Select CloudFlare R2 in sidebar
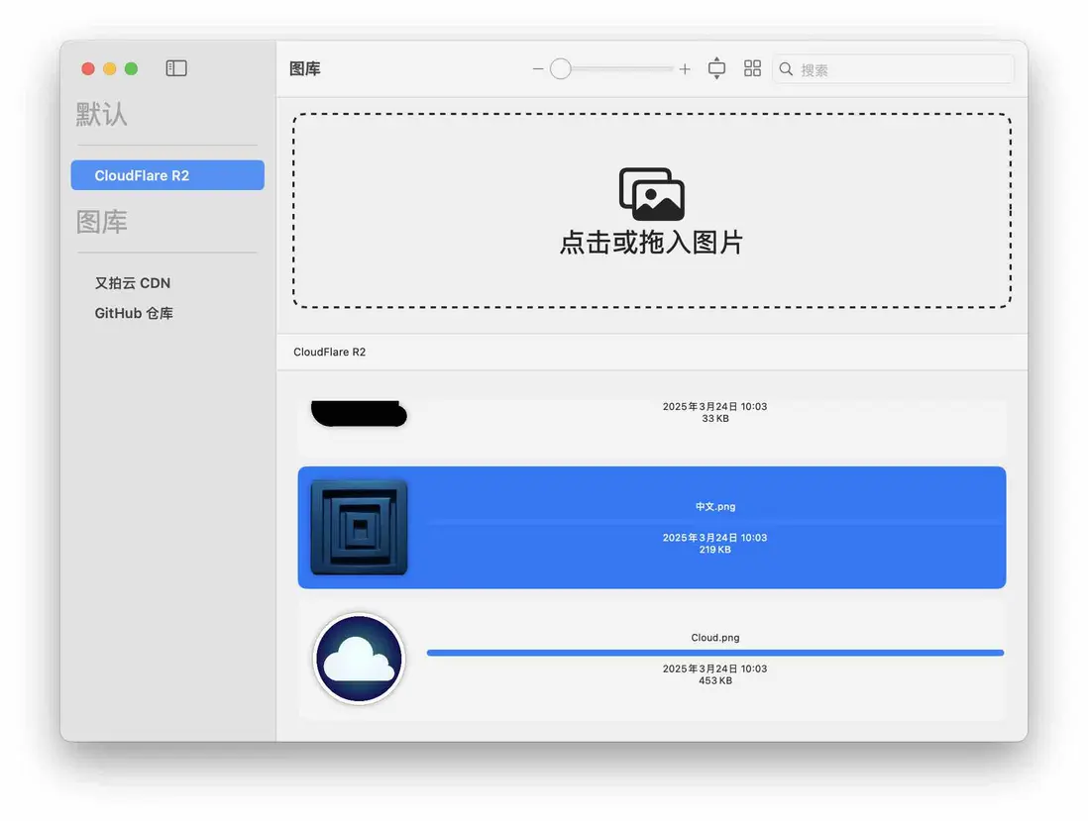The height and width of the screenshot is (821, 1088). tap(167, 175)
